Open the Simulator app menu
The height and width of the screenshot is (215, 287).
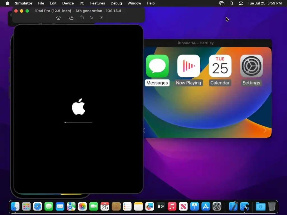[x=24, y=3]
